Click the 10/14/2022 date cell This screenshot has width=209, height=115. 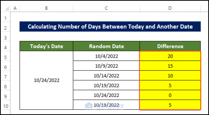(x=106, y=76)
